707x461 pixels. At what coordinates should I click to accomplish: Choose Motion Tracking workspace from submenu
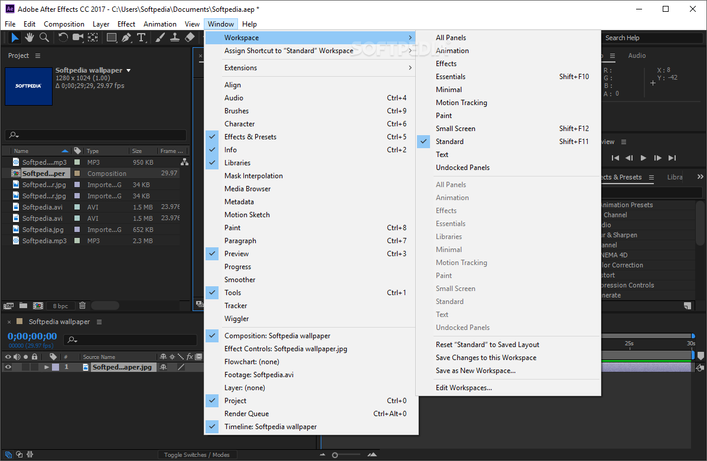point(509,102)
